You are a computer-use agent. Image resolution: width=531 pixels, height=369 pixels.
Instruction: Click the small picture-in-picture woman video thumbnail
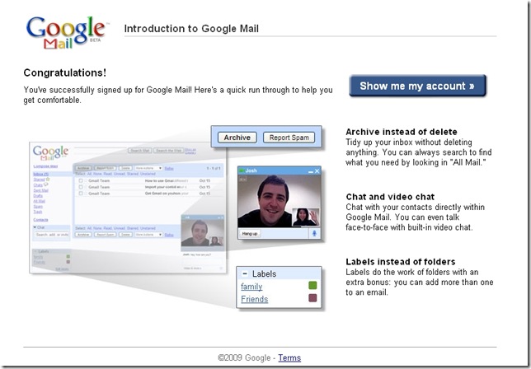click(x=305, y=217)
